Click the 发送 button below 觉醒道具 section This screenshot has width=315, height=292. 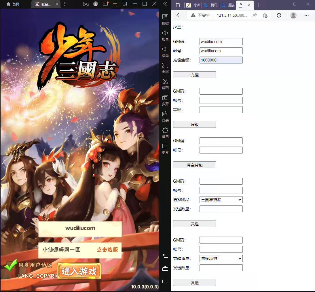194,282
